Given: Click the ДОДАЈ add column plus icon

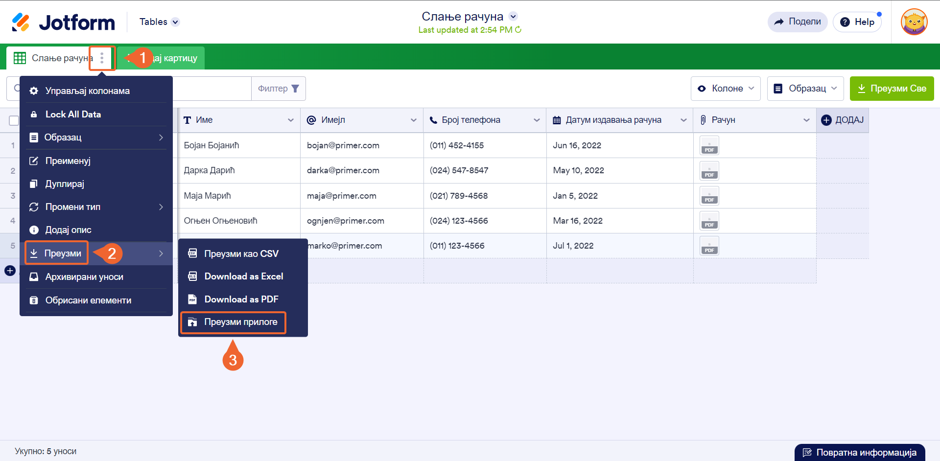Looking at the screenshot, I should (x=826, y=120).
